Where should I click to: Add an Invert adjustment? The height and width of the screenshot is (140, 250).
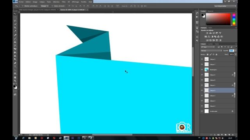coord(207,40)
